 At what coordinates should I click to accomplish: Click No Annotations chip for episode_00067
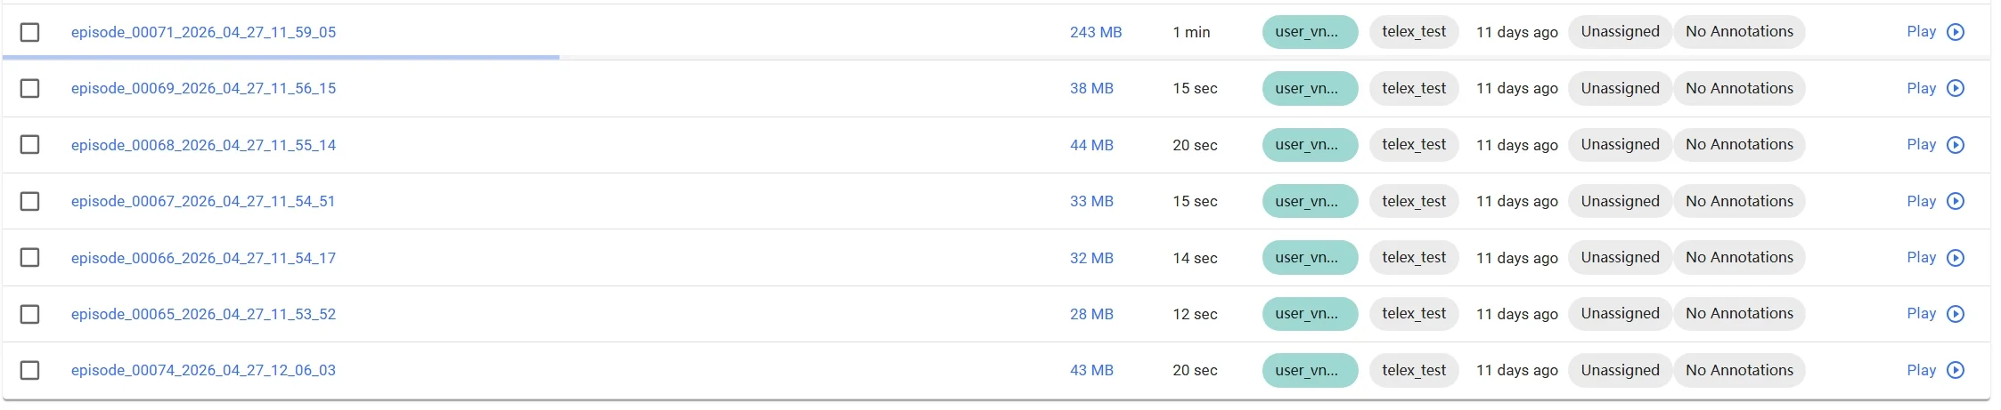click(1739, 201)
